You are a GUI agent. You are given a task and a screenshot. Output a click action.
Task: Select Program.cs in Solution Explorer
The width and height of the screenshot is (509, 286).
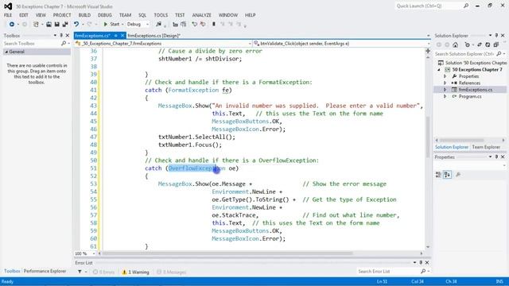(x=470, y=97)
